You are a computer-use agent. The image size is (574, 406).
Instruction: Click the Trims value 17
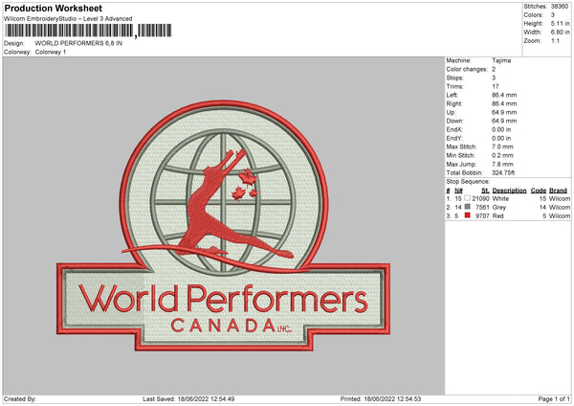point(496,86)
